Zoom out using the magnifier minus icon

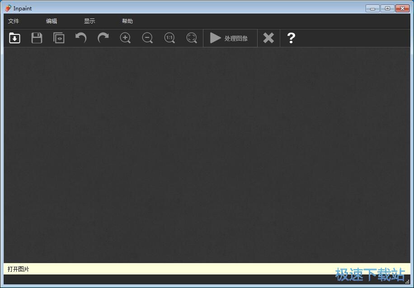(147, 38)
